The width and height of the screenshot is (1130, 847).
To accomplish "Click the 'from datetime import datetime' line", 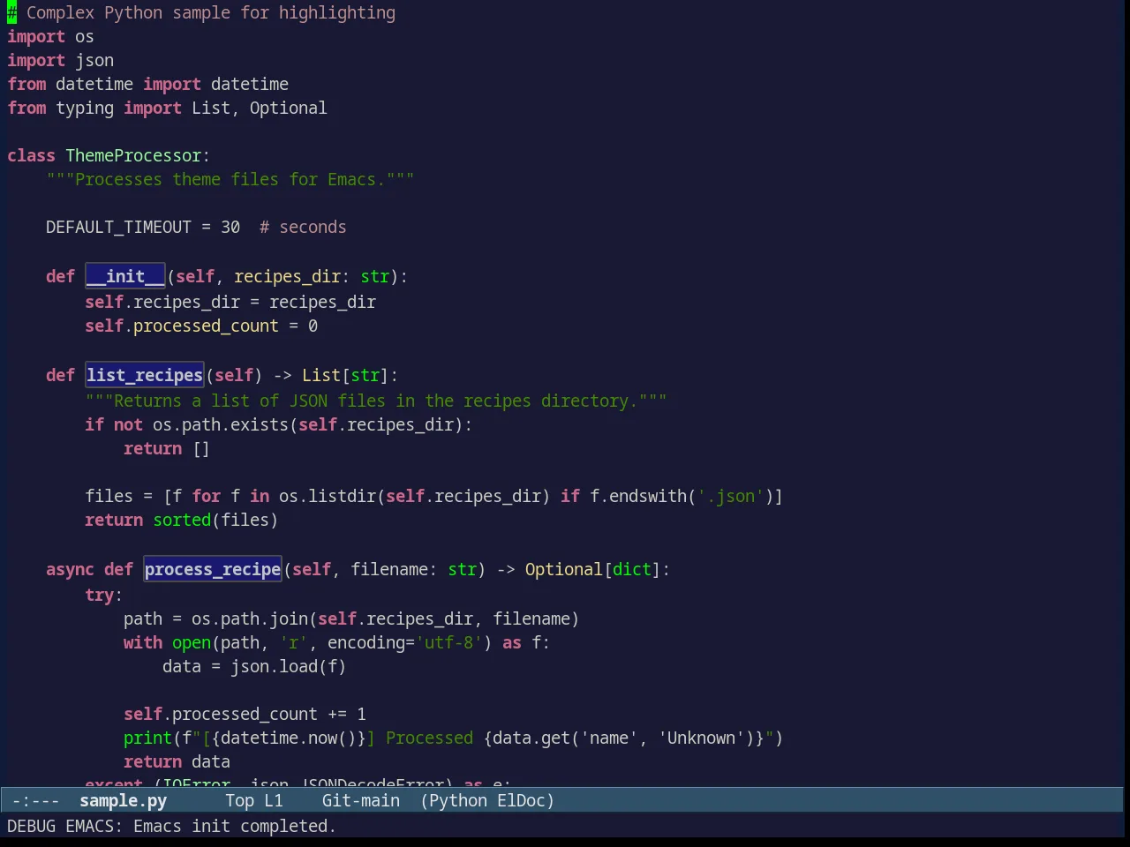I will point(147,84).
